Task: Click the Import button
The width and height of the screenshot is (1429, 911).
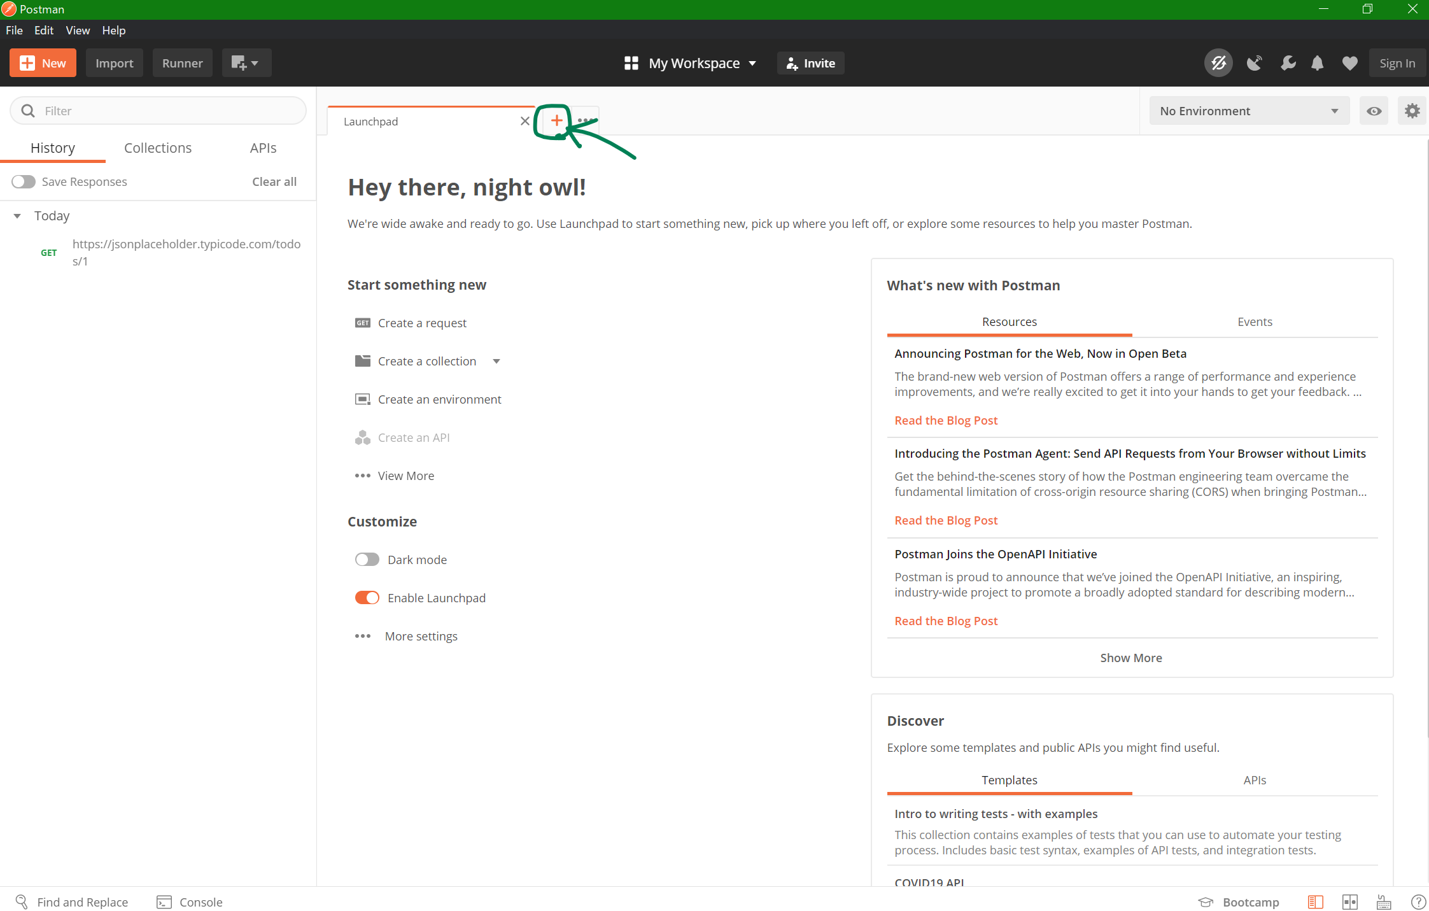Action: point(114,63)
